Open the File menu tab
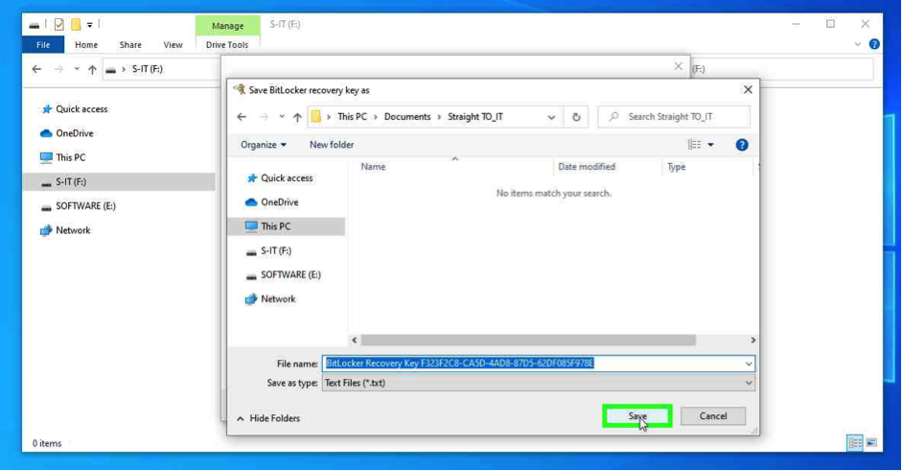Image resolution: width=902 pixels, height=471 pixels. pyautogui.click(x=43, y=45)
